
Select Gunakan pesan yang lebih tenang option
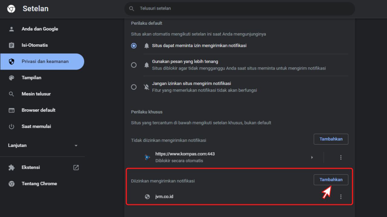pyautogui.click(x=134, y=65)
